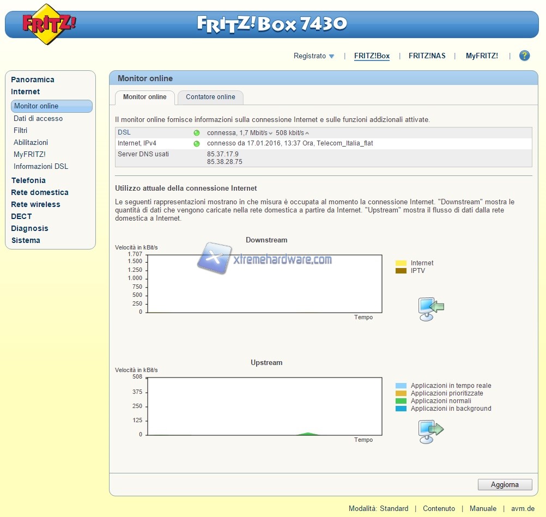Click the DSL upstream speed arrow icon
This screenshot has height=517, width=546.
[x=307, y=133]
